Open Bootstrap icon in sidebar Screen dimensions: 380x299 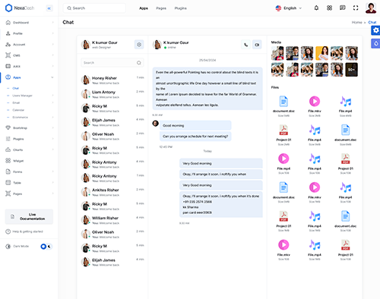click(8, 127)
